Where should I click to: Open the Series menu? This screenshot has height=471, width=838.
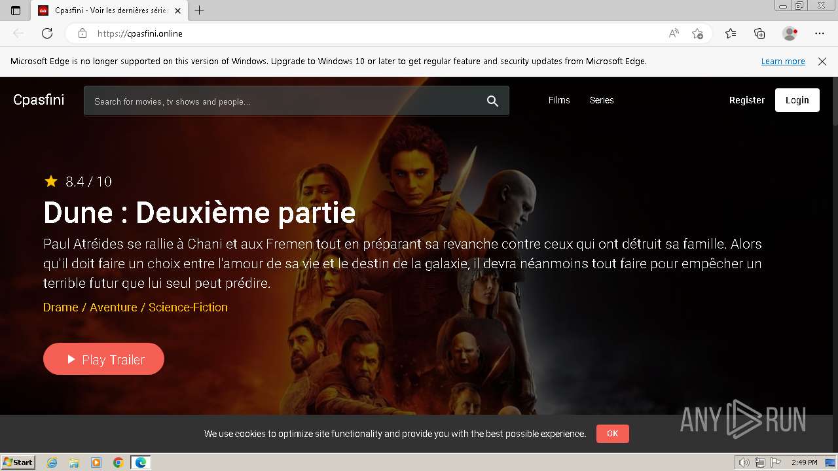click(602, 100)
